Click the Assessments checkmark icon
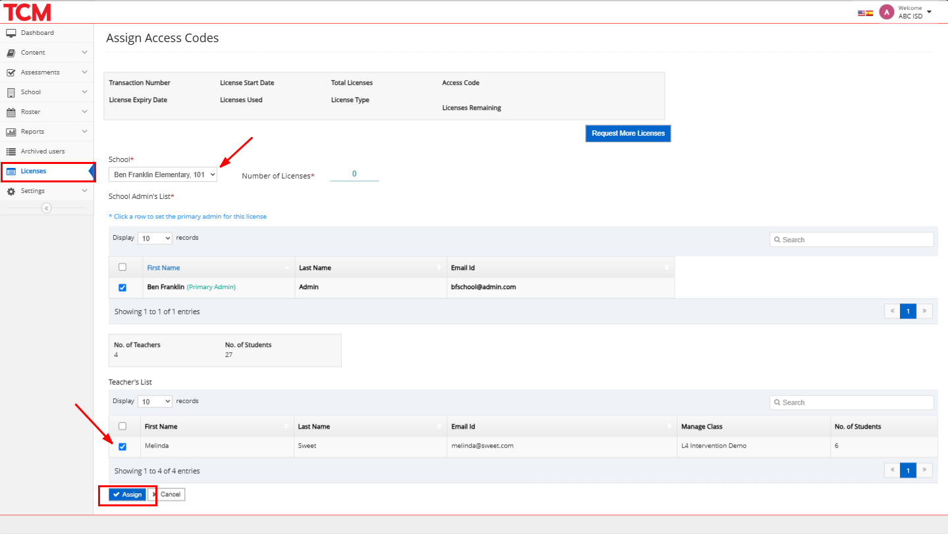Screen dimensions: 948x534 pos(11,72)
